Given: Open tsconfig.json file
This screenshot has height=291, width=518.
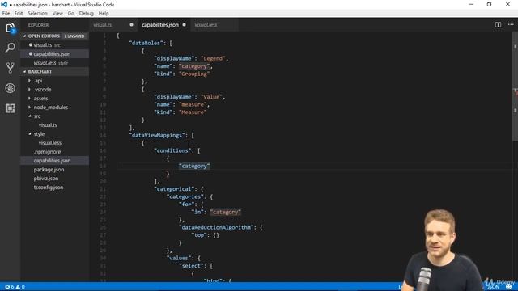Looking at the screenshot, I should 49,188.
